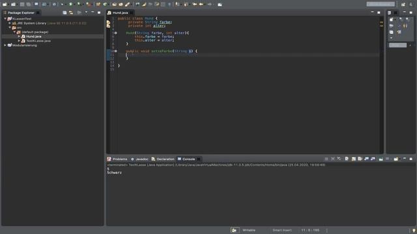Image resolution: width=417 pixels, height=234 pixels.
Task: Click the cursor position status field
Action: pos(310,230)
